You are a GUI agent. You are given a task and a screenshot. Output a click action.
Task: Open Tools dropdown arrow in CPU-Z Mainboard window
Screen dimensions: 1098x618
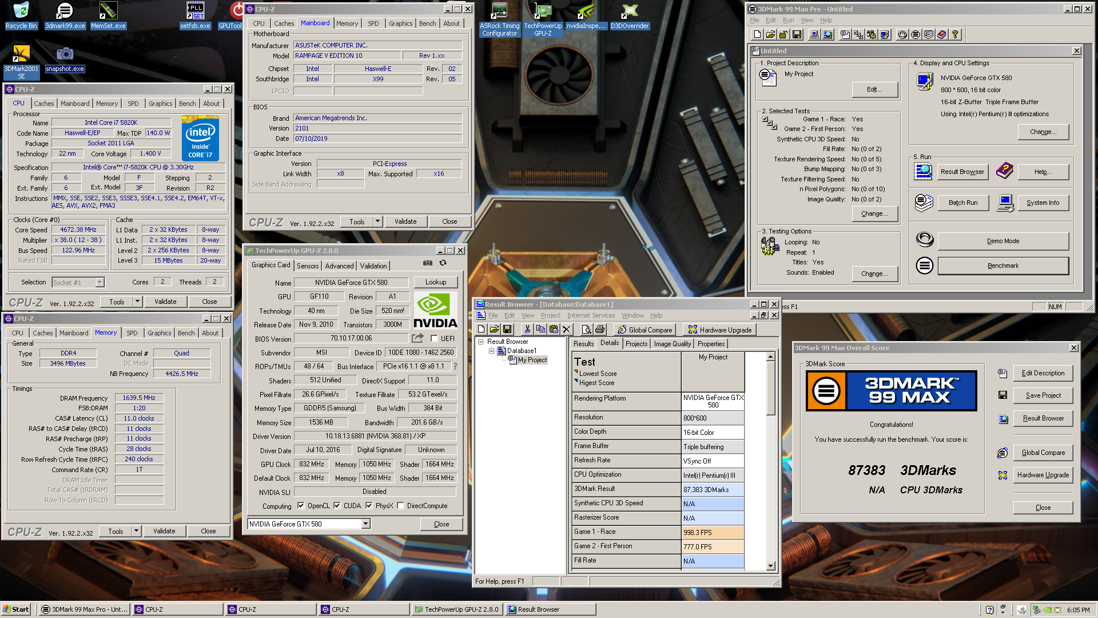click(x=377, y=221)
